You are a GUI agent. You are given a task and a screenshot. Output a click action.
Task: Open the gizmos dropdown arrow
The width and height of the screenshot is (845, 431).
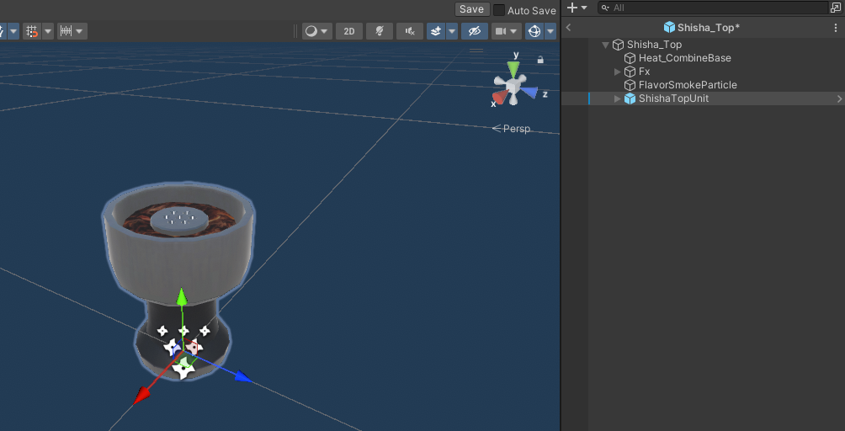click(550, 31)
